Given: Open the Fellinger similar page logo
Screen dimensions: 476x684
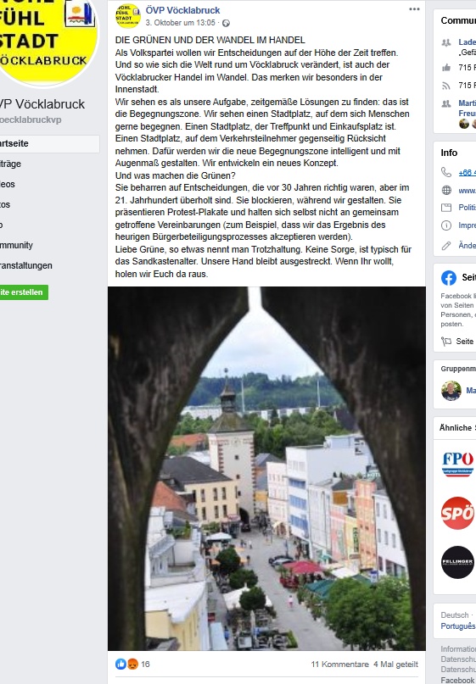Looking at the screenshot, I should [x=457, y=562].
